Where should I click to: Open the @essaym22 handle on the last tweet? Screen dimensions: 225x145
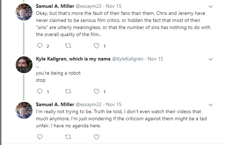pos(88,105)
